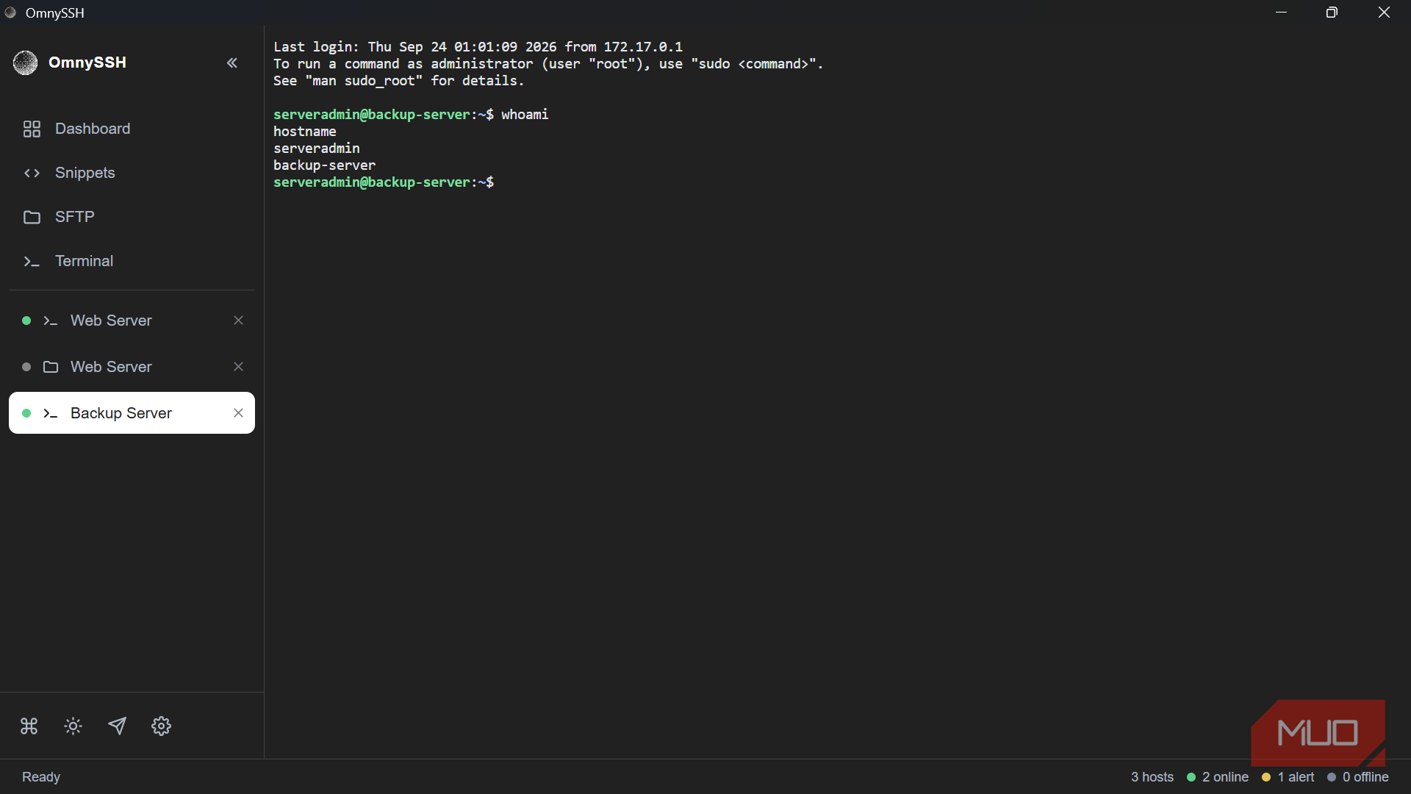Collapse the sidebar with double-chevron icon
1411x794 pixels.
coord(232,63)
